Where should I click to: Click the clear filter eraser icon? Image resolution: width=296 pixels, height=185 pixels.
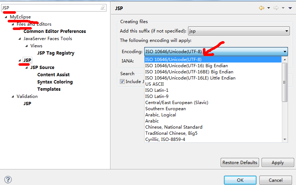click(x=103, y=8)
